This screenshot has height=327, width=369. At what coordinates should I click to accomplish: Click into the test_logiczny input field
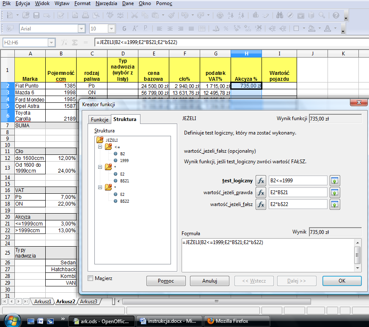pos(298,181)
